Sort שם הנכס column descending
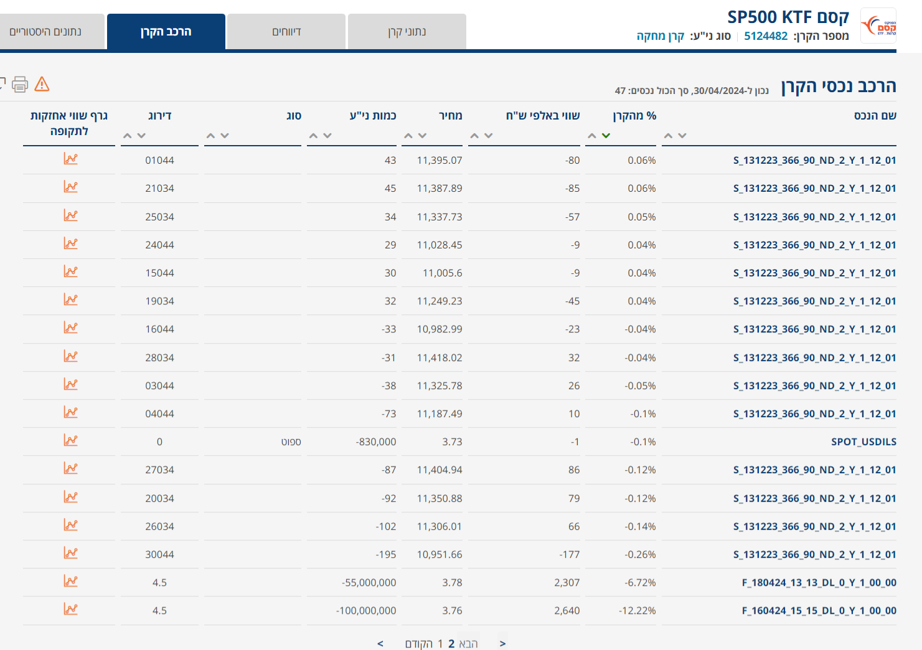The width and height of the screenshot is (922, 650). 683,135
